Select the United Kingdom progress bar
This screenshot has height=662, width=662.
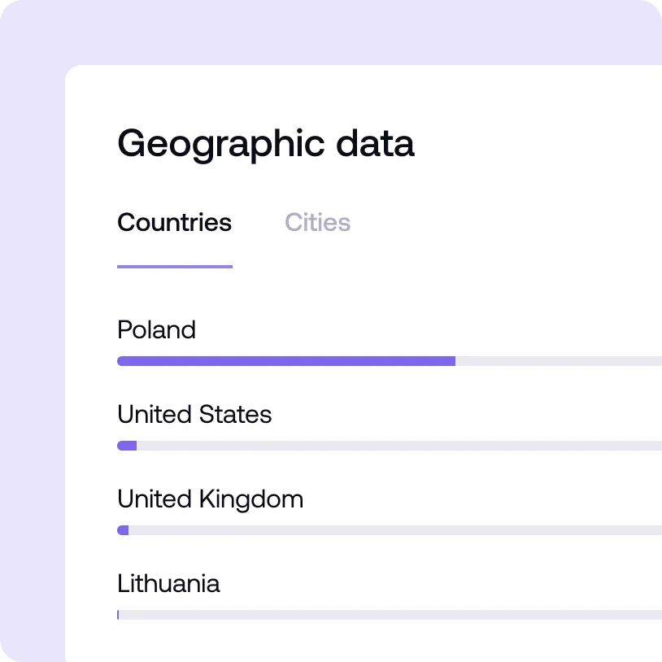tap(325, 529)
